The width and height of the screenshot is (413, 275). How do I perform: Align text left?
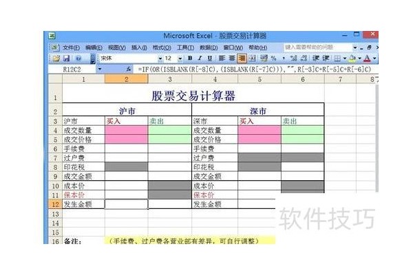[222, 58]
